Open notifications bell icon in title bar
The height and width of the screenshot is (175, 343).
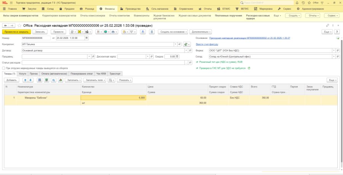tap(297, 3)
